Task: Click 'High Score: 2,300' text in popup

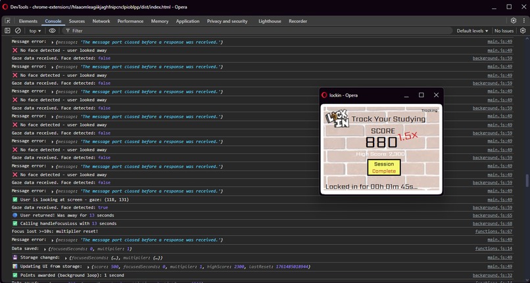Action: 380,154
